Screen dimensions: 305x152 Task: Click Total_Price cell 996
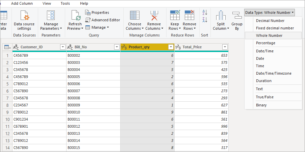(x=202, y=126)
